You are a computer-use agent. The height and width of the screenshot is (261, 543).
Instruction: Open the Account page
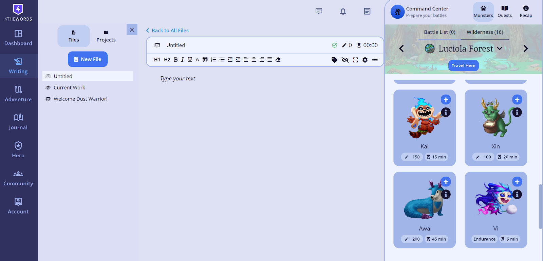pyautogui.click(x=18, y=206)
